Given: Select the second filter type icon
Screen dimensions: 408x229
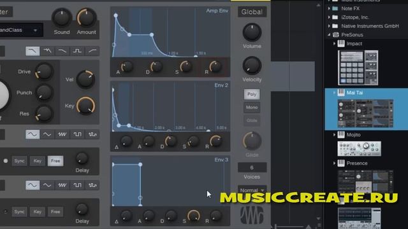Looking at the screenshot, I should (x=47, y=51).
